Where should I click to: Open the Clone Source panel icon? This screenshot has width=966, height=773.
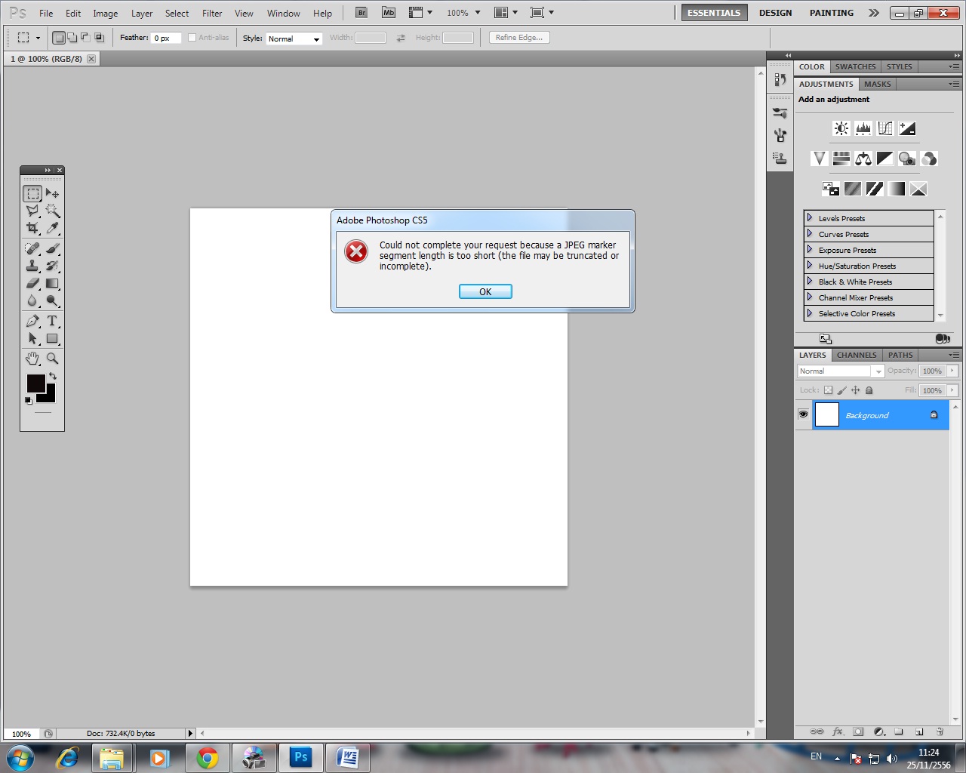[780, 158]
